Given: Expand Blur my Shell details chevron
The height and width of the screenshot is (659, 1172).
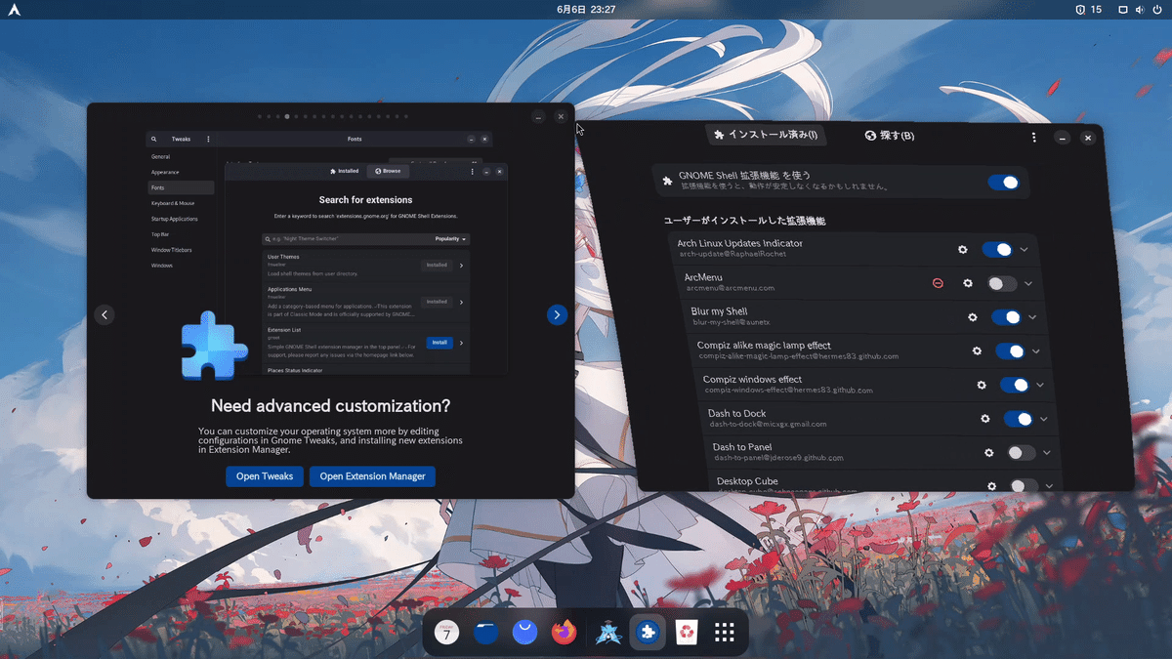Looking at the screenshot, I should tap(1032, 317).
